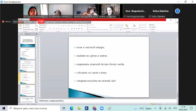Open the Nahradiť replace dropdown arrow

[156, 27]
